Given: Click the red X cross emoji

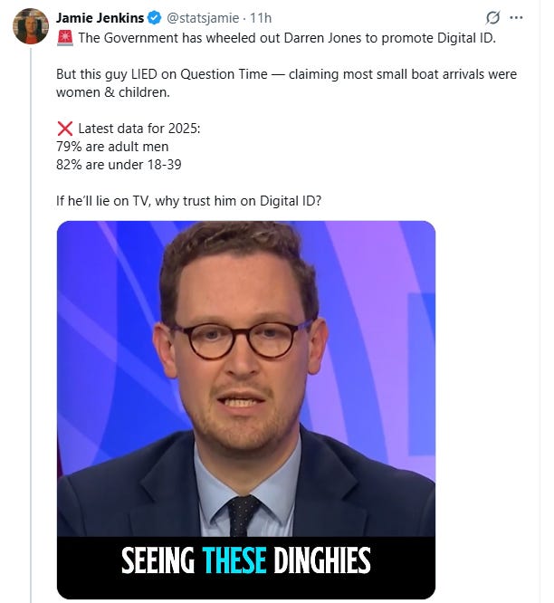Looking at the screenshot, I should click(65, 129).
